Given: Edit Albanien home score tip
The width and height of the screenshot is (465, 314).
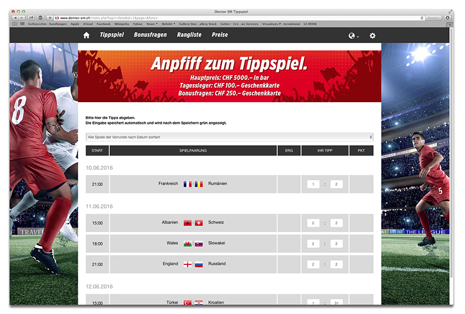Looking at the screenshot, I should (x=313, y=223).
